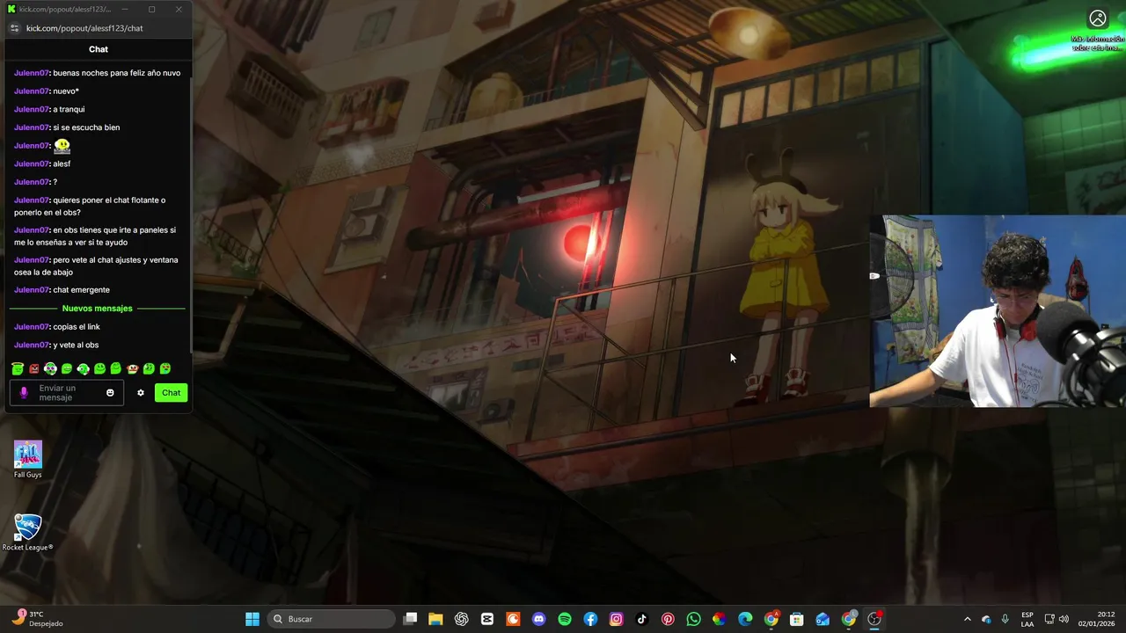The height and width of the screenshot is (633, 1126).
Task: Pick the music notes emote
Action: tap(149, 368)
